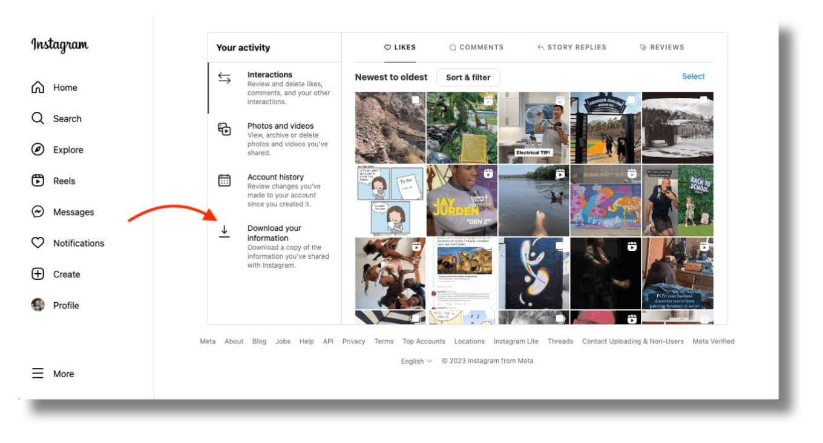Screen dimensions: 823x443
Task: Open Search via magnifying glass icon
Action: coord(38,118)
